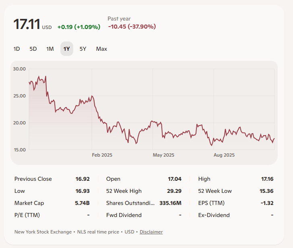Click the 52 Week High value
The width and height of the screenshot is (293, 248).
click(174, 191)
